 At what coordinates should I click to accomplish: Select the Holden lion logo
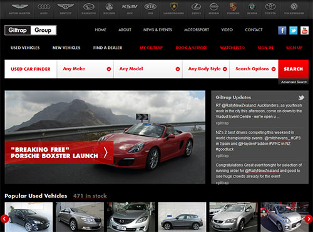tap(109, 9)
